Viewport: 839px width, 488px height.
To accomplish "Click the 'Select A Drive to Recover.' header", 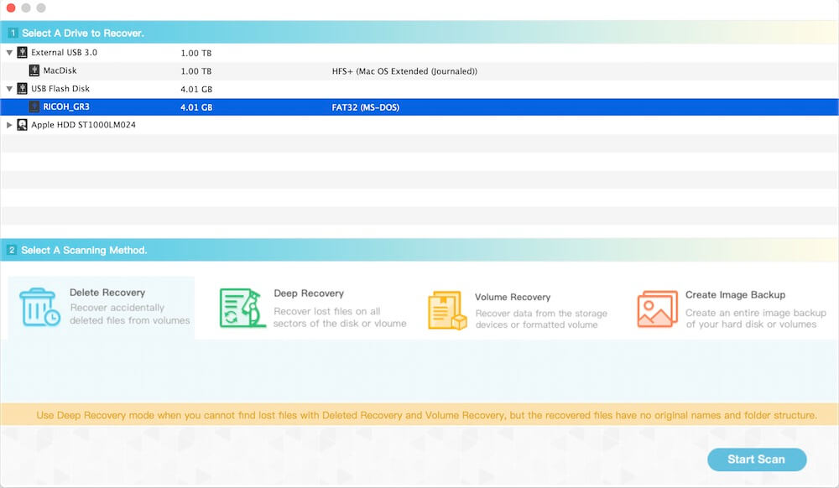I will pos(83,34).
